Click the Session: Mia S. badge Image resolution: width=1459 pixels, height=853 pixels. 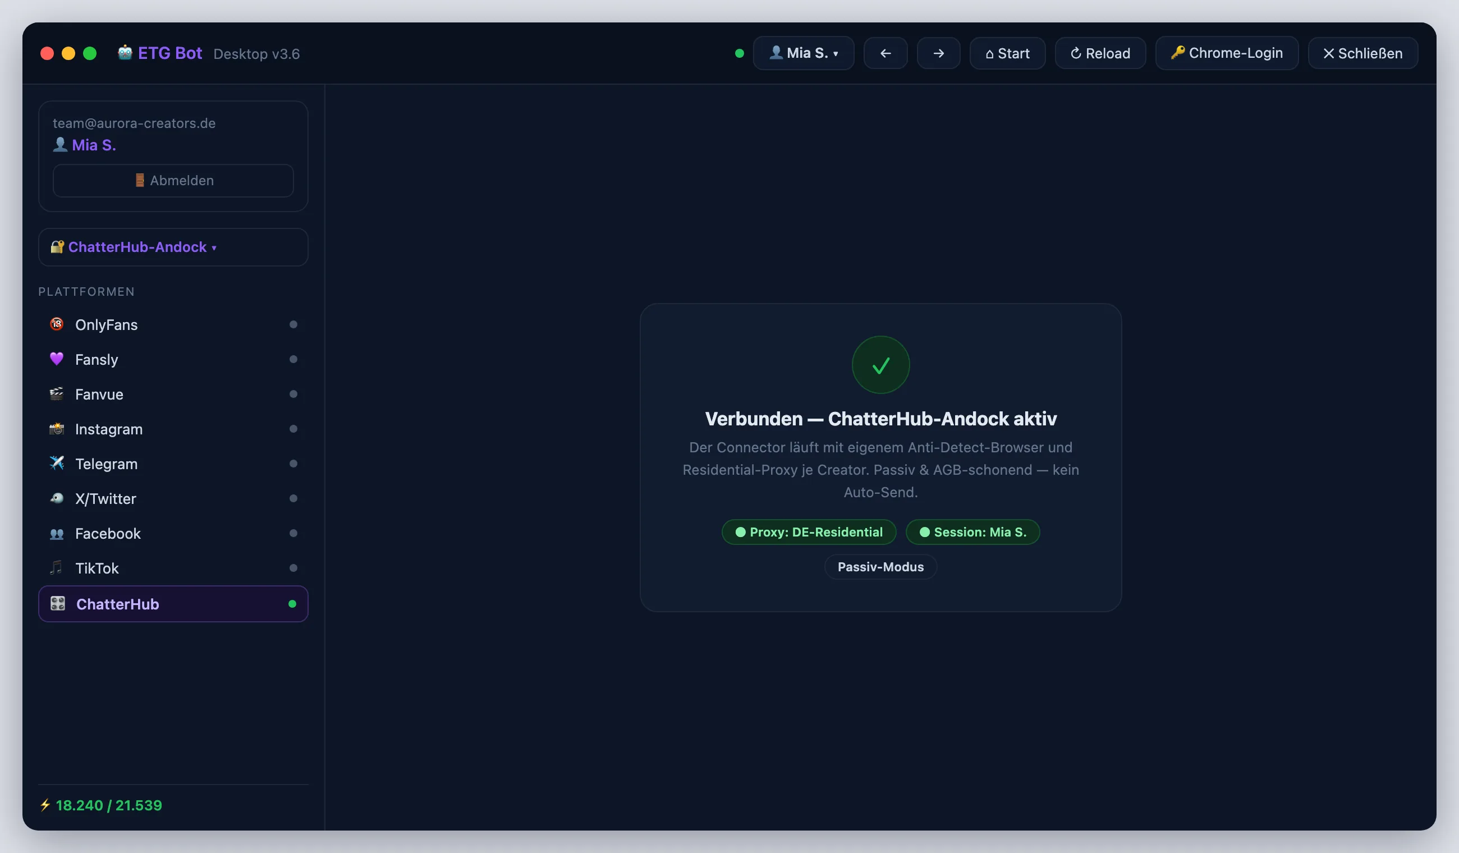(972, 532)
